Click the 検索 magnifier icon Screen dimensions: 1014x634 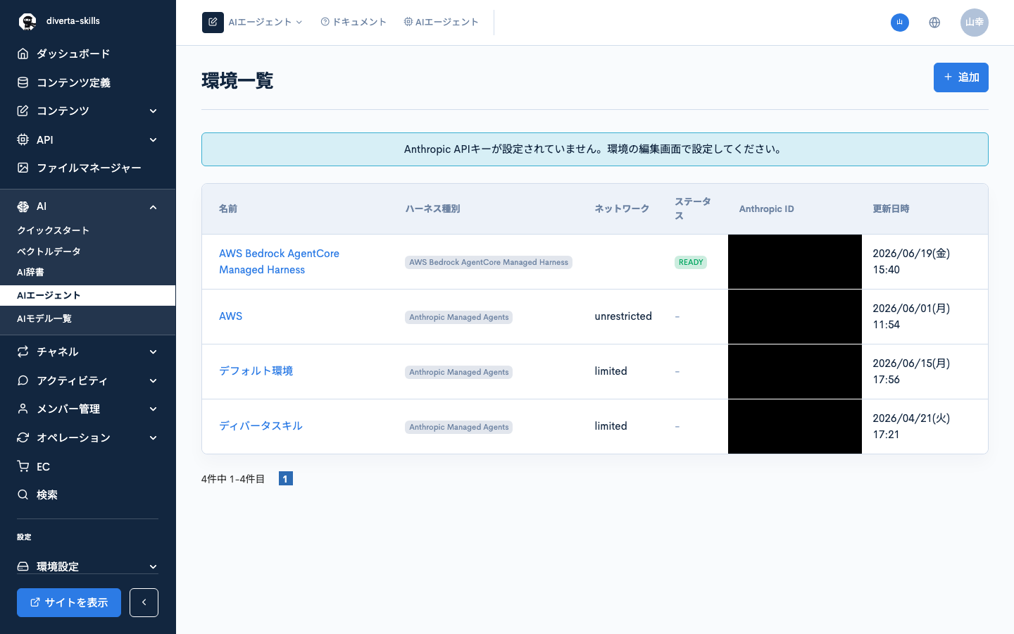pos(23,495)
